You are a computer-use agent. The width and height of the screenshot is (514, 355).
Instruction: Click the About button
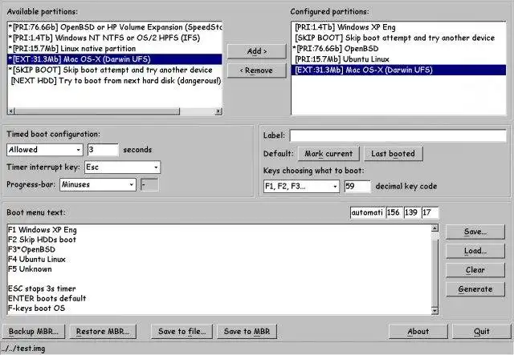tap(418, 332)
